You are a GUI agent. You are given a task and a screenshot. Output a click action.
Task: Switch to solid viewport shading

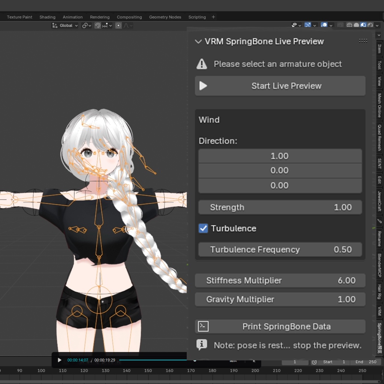(356, 25)
